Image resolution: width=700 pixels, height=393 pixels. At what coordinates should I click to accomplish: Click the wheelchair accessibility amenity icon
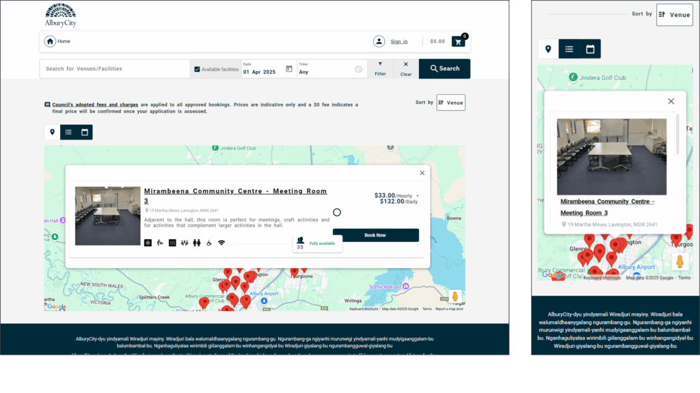pyautogui.click(x=209, y=243)
